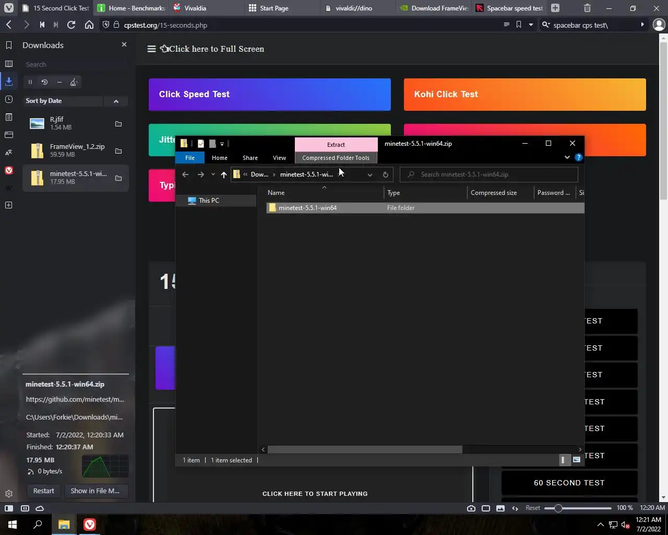This screenshot has width=668, height=535.
Task: Open the Home ribbon tab in Explorer
Action: point(220,158)
